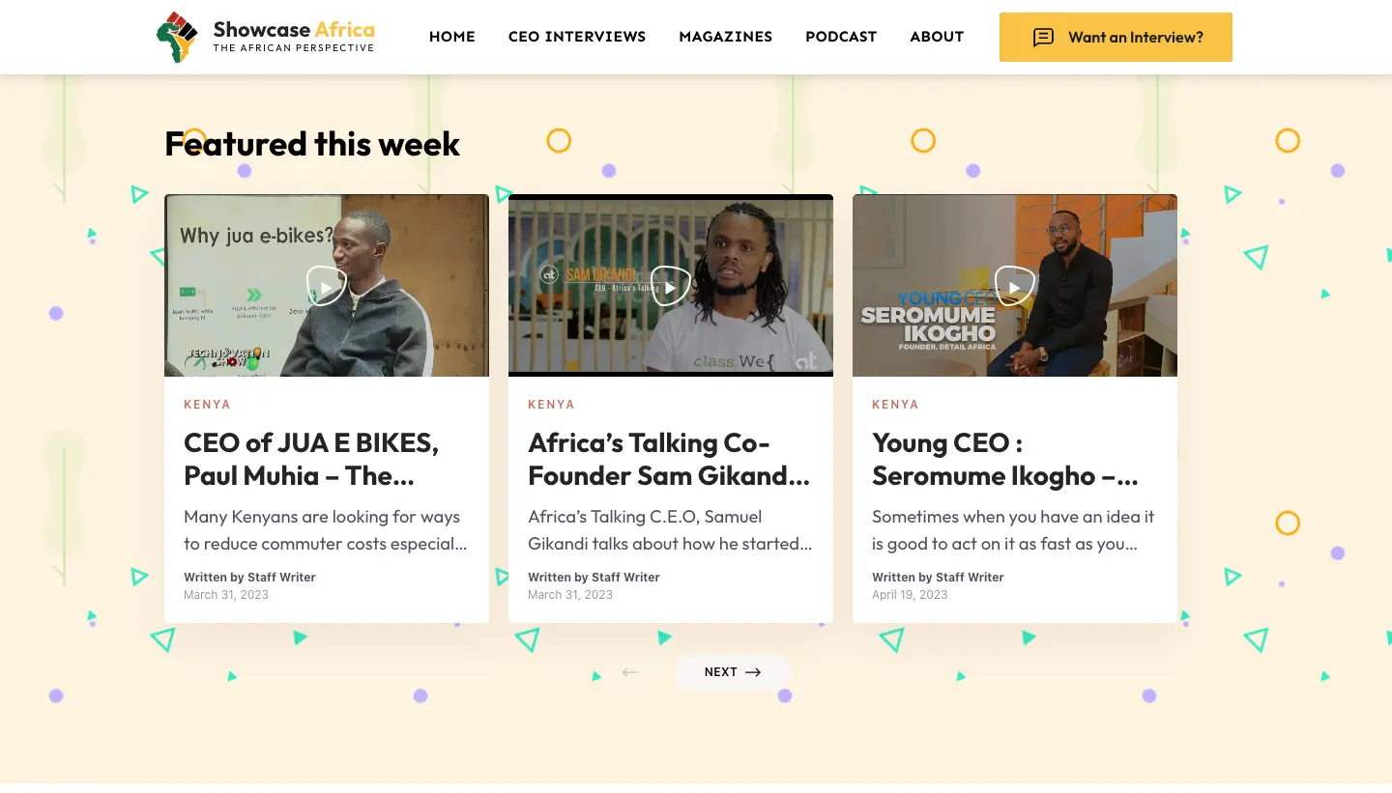Open the MAGAZINES menu item
The height and width of the screenshot is (793, 1392).
726,37
